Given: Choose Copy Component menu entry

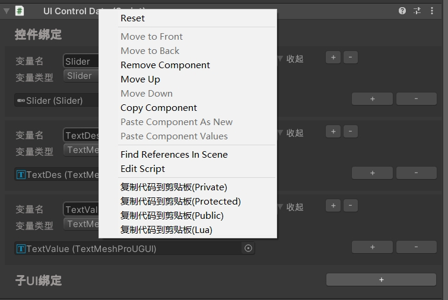Looking at the screenshot, I should (188, 108).
